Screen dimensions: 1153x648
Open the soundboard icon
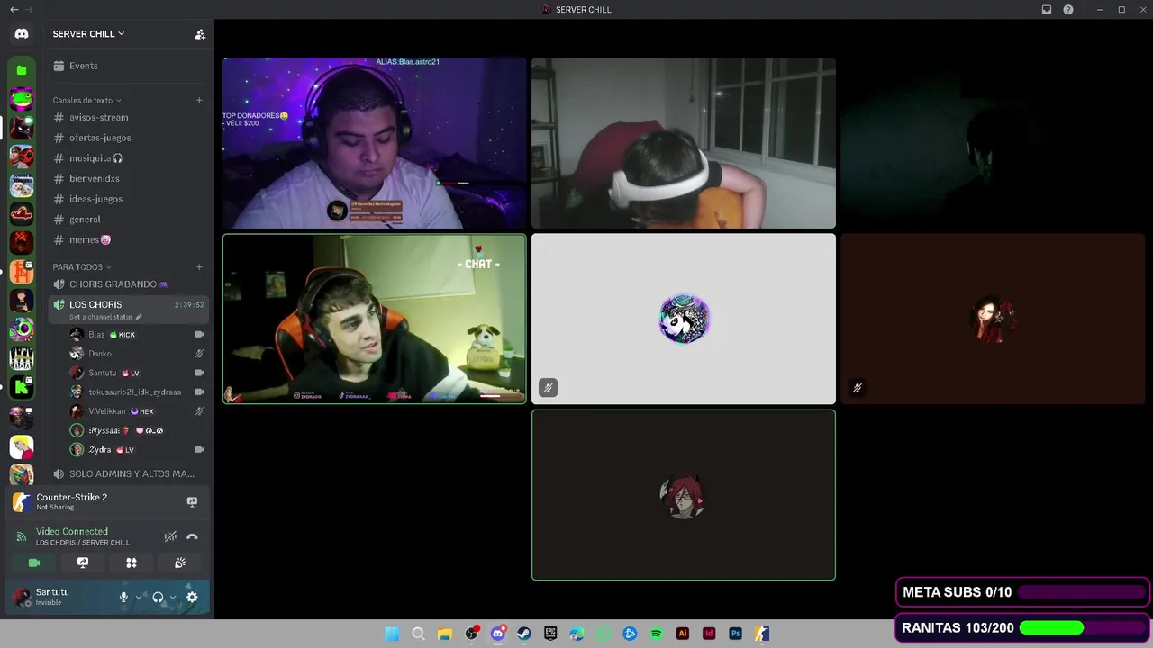click(180, 562)
